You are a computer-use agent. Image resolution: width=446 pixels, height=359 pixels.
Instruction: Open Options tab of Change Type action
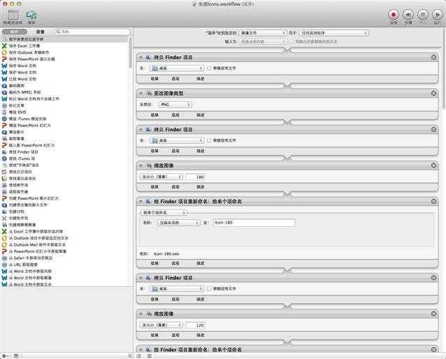tap(175, 115)
